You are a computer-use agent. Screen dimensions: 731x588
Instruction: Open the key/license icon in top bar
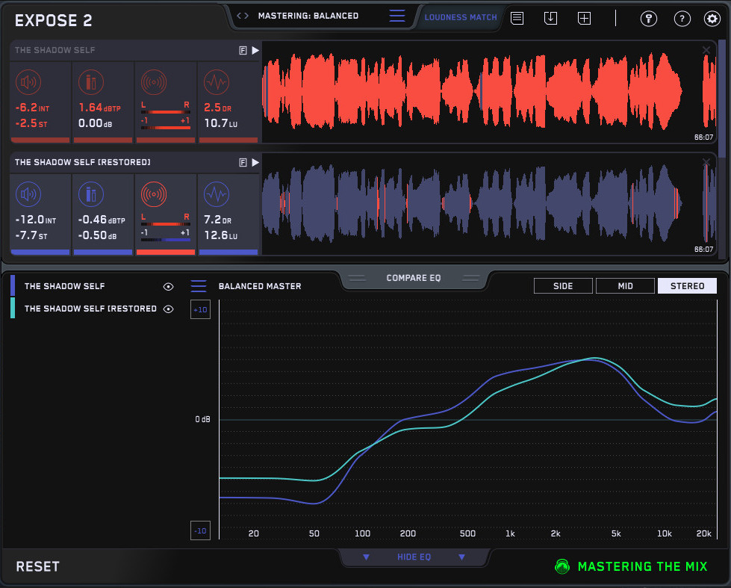point(649,19)
